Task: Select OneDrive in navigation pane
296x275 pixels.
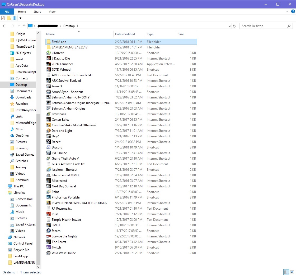Action: (x=22, y=136)
